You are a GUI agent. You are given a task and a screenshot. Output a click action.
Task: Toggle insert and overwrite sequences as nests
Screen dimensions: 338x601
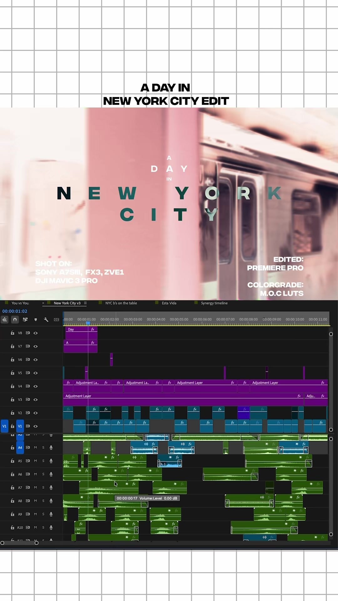[x=5, y=320]
